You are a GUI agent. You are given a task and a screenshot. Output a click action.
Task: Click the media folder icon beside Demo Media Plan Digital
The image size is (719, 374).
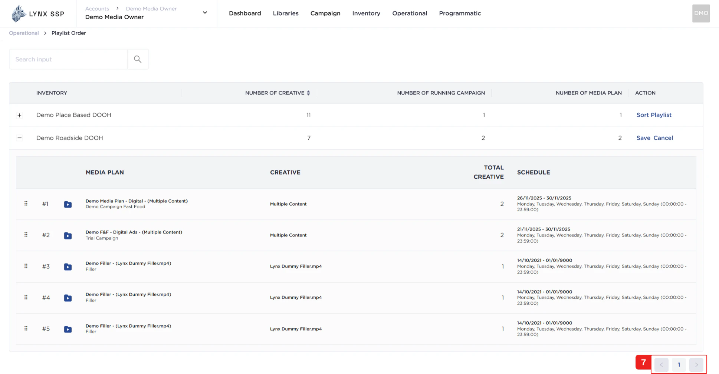tap(68, 204)
